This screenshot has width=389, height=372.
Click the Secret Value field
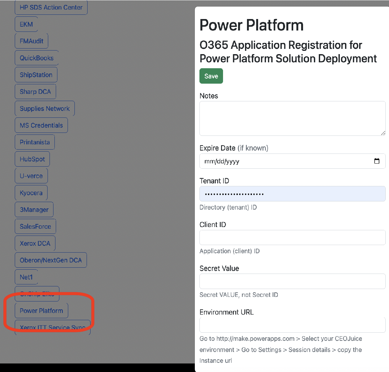292,281
